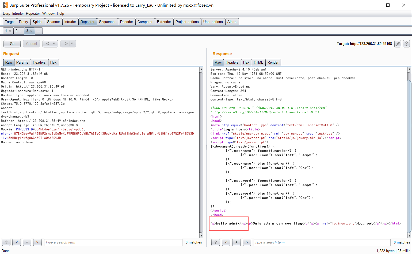Switch to the Decoder tab
412x255 pixels.
pos(127,22)
